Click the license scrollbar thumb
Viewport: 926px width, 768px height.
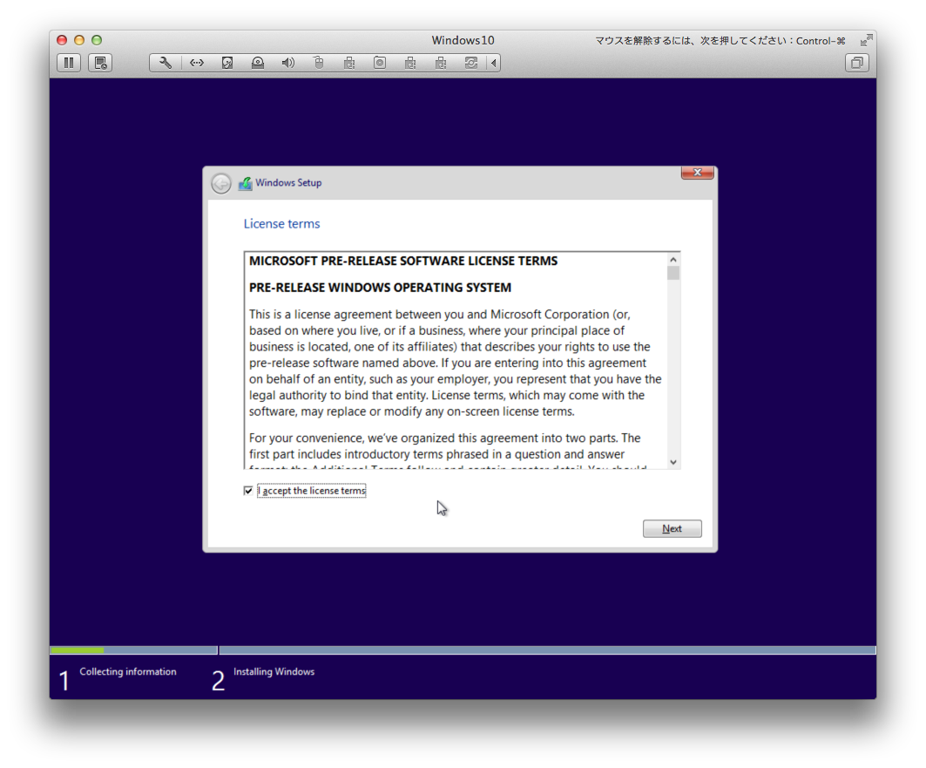click(x=673, y=273)
